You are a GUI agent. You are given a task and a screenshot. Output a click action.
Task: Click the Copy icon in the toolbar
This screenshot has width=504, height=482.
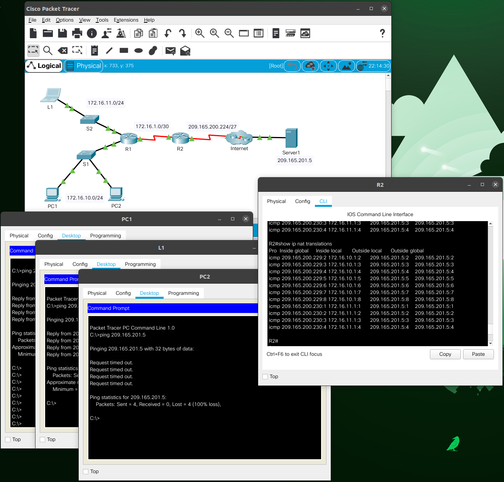pos(139,33)
